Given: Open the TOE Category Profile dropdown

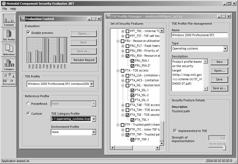Looking at the screenshot, I should [x=94, y=119].
